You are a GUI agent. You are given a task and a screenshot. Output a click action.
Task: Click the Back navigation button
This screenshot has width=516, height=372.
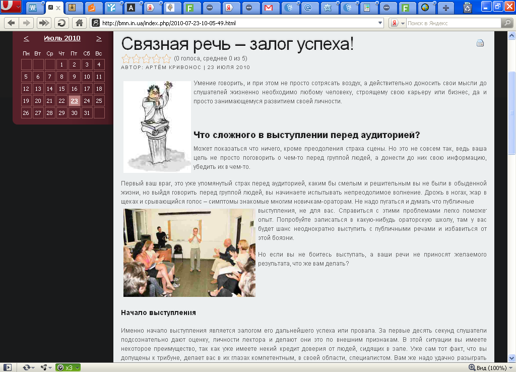click(11, 22)
